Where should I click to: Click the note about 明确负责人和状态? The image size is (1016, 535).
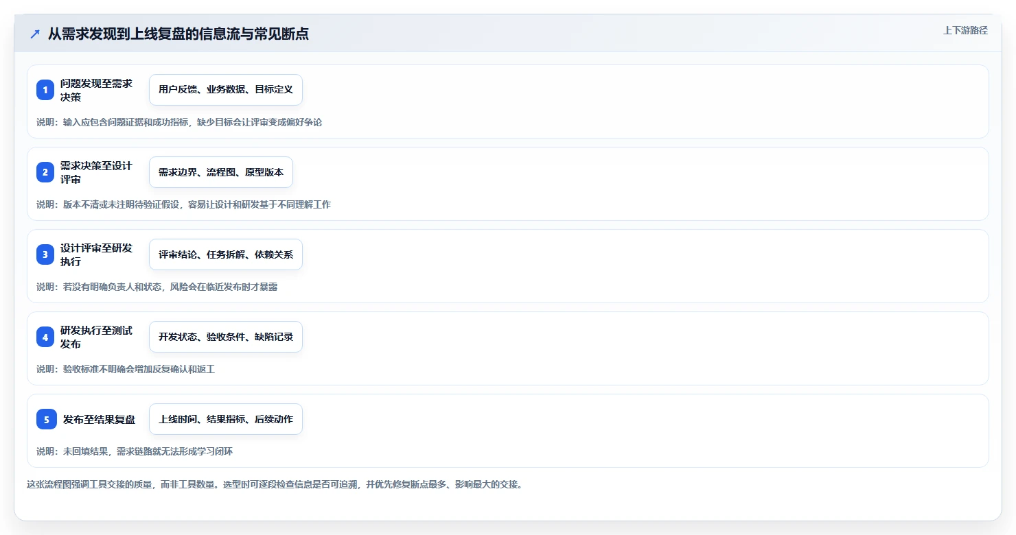157,287
